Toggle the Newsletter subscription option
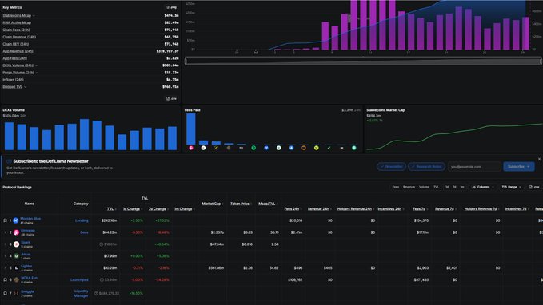Screen dimensions: 543x305 point(391,167)
